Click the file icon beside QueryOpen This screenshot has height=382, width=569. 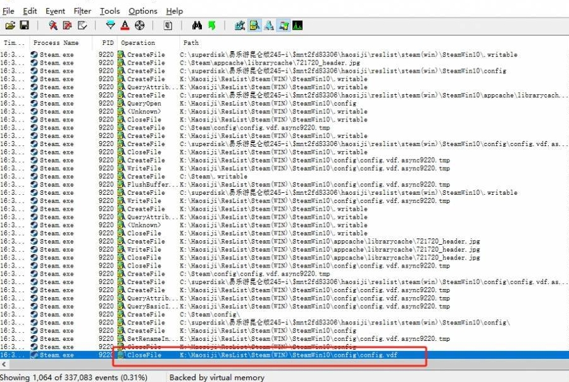121,103
